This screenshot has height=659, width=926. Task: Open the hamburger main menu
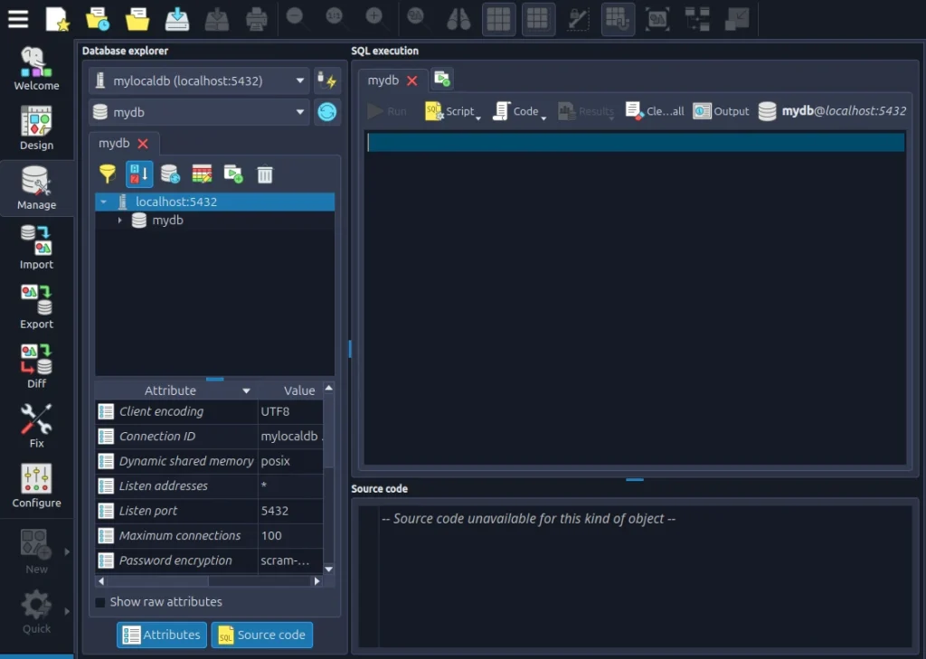pos(18,19)
